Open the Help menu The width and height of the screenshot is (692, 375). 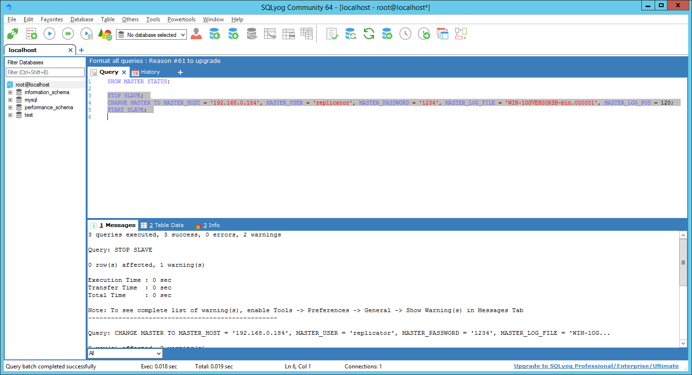click(237, 19)
